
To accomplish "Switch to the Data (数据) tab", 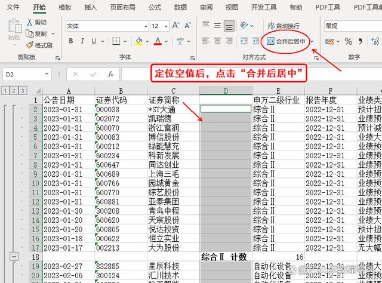I will pos(180,7).
